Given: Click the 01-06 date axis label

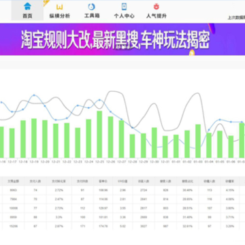Looking at the screenshot, I should coord(231,162).
